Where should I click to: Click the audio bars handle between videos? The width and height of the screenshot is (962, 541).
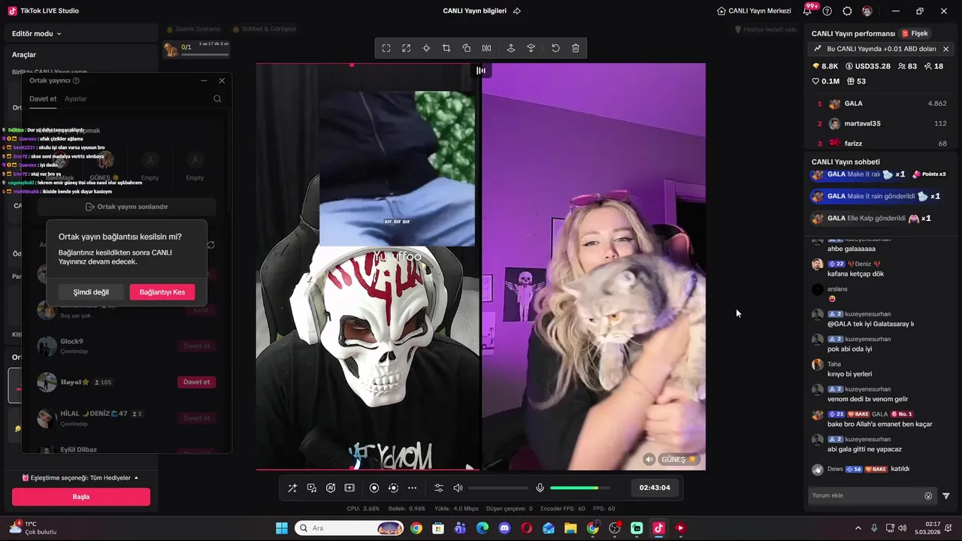(x=481, y=71)
